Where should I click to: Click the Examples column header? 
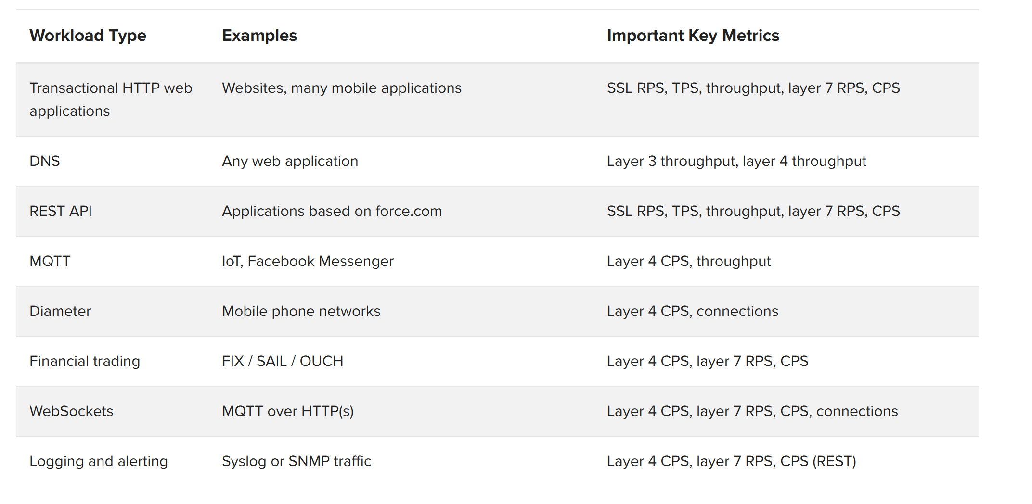tap(259, 36)
